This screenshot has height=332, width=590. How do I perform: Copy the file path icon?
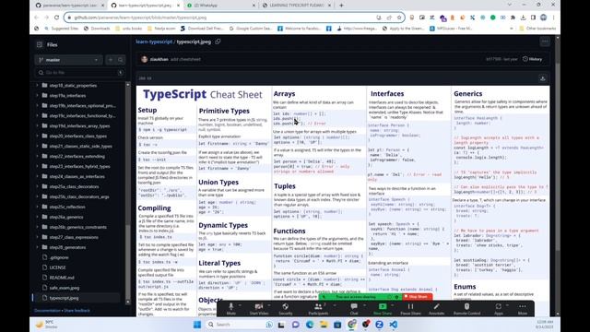click(218, 41)
